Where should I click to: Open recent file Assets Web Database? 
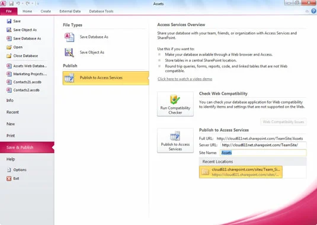coord(27,66)
